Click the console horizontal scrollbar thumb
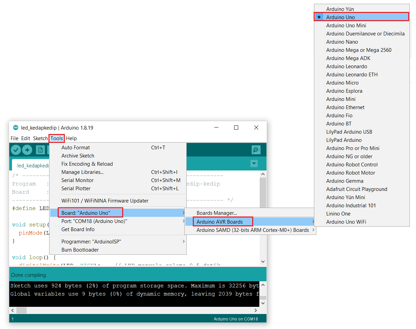 [21, 310]
